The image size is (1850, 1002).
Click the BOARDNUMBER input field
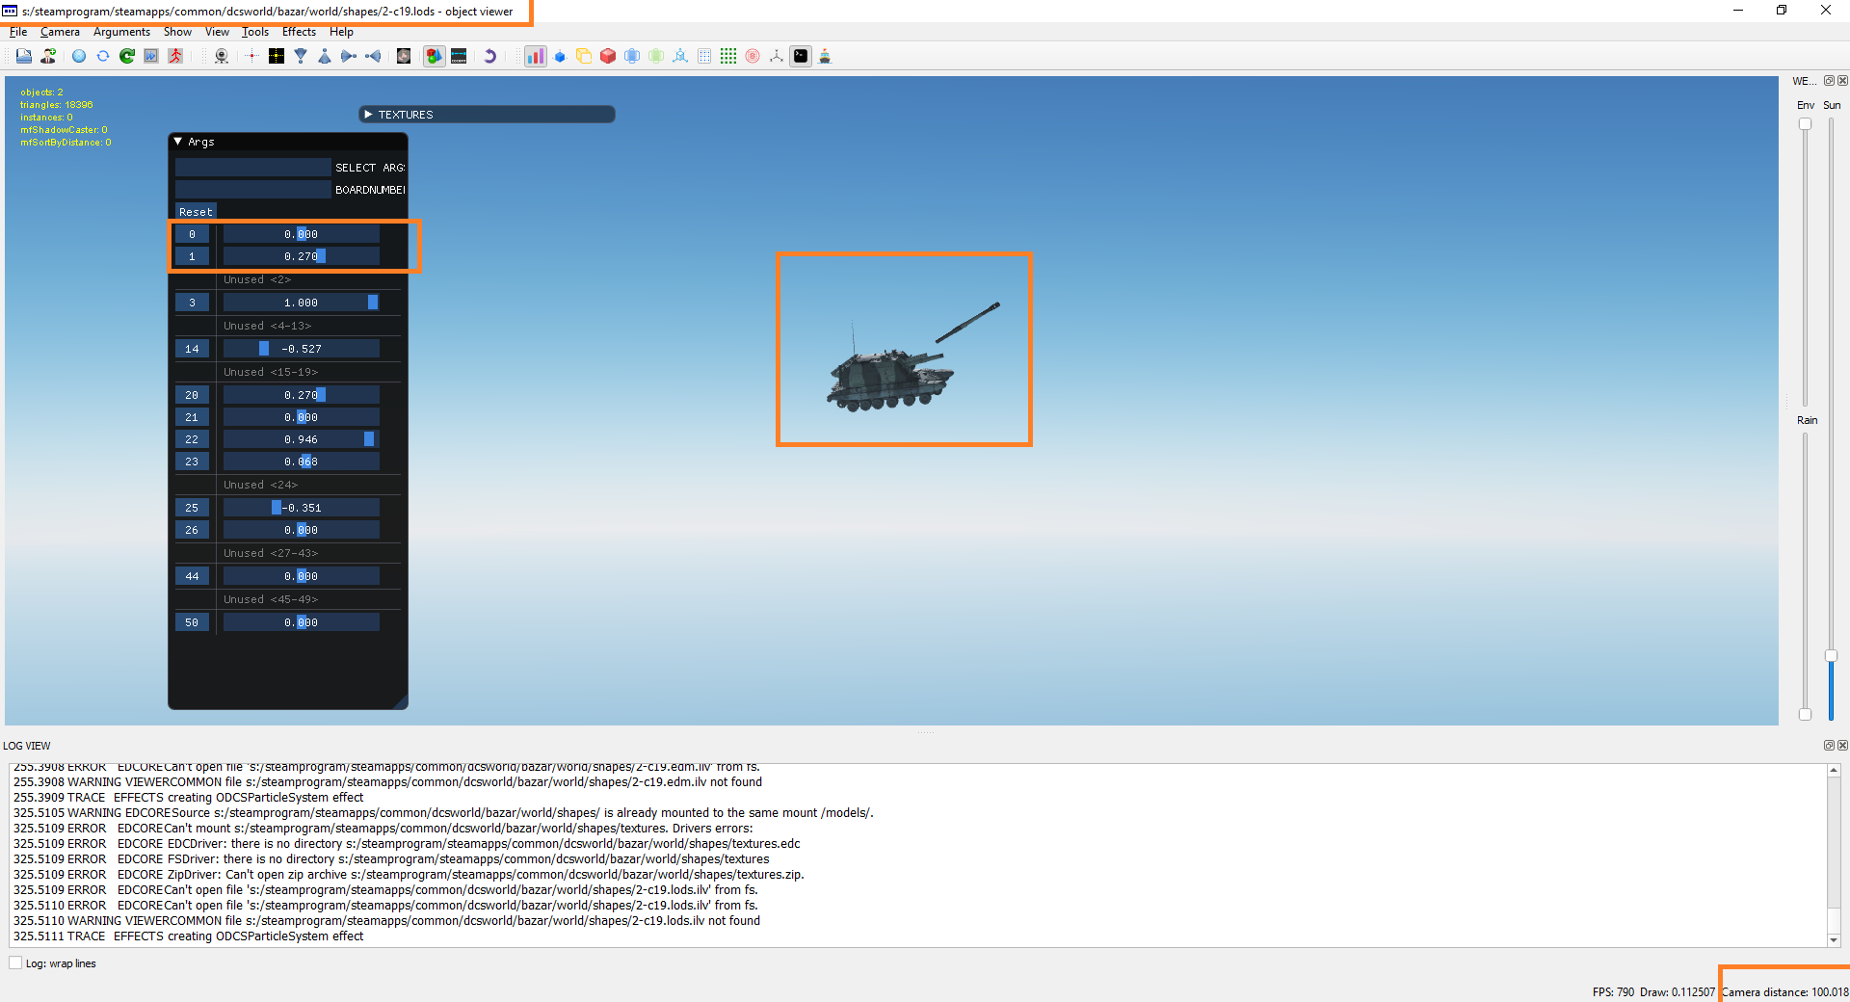click(253, 189)
